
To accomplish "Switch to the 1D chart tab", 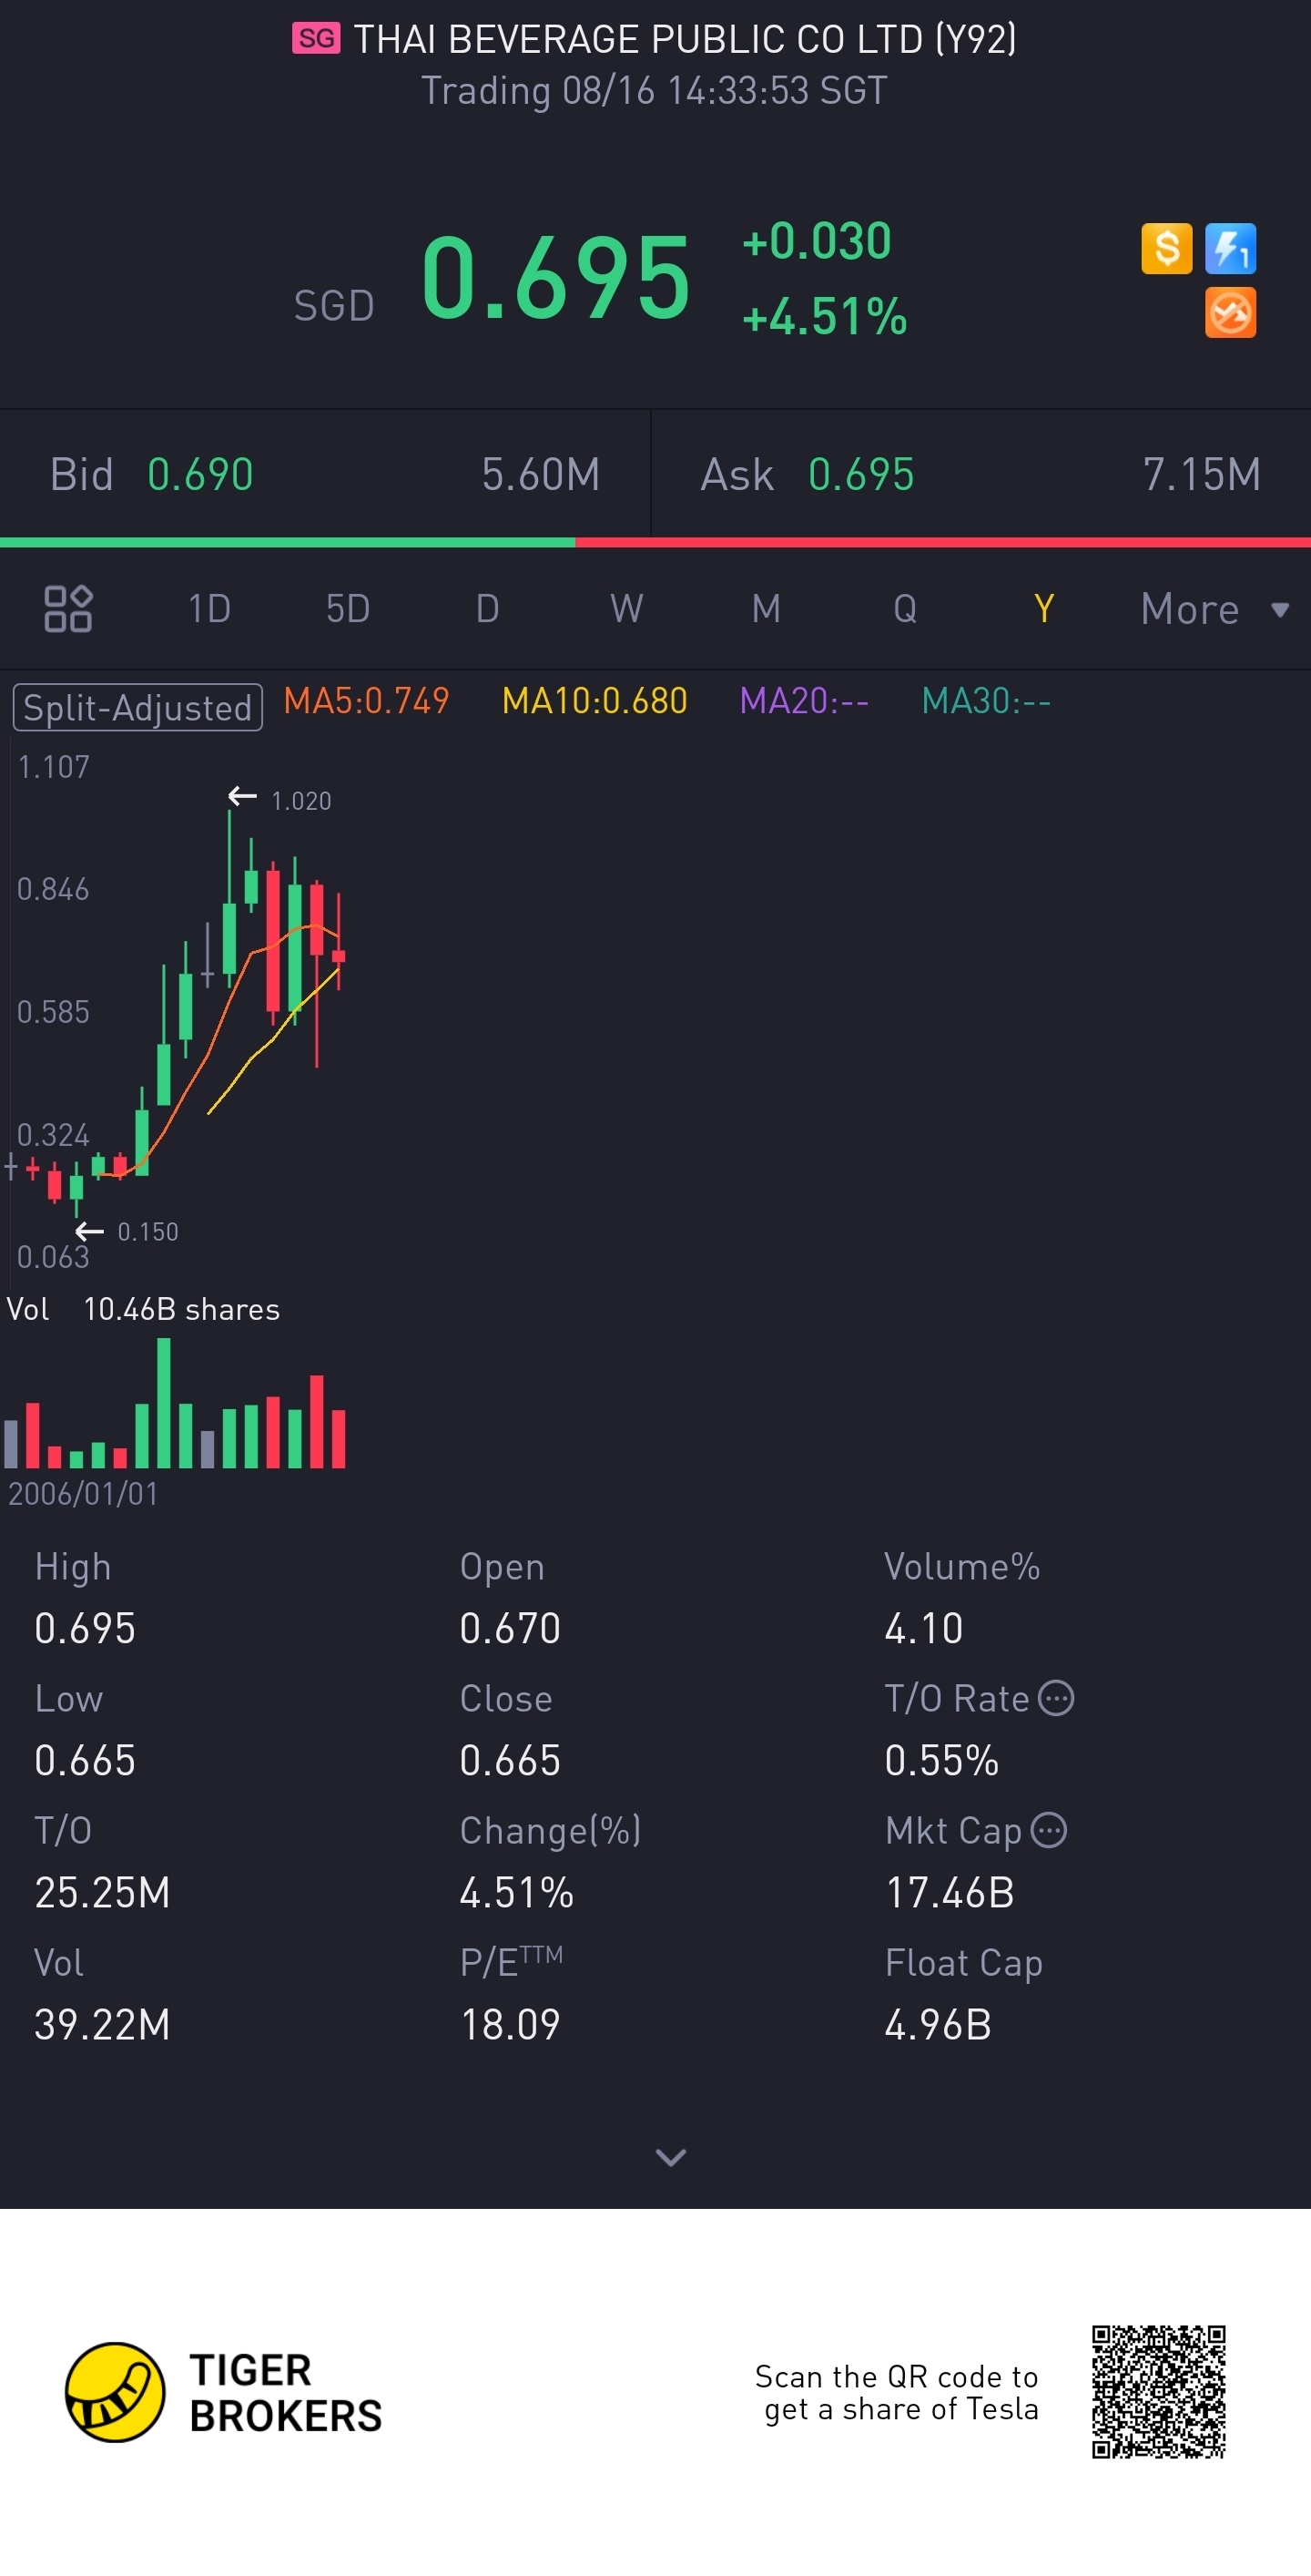I will (x=208, y=608).
